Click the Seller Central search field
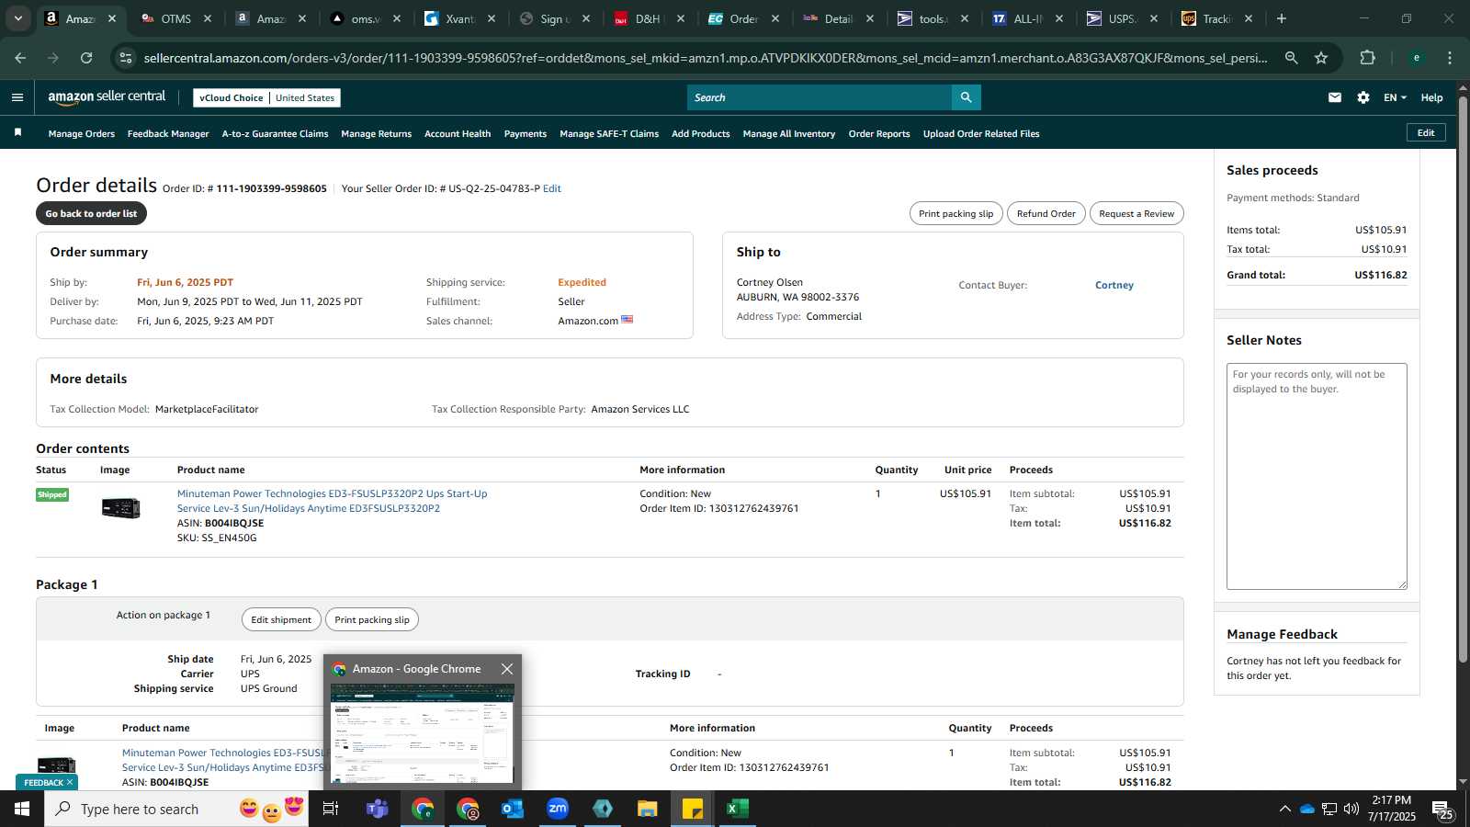Image resolution: width=1470 pixels, height=827 pixels. [820, 97]
